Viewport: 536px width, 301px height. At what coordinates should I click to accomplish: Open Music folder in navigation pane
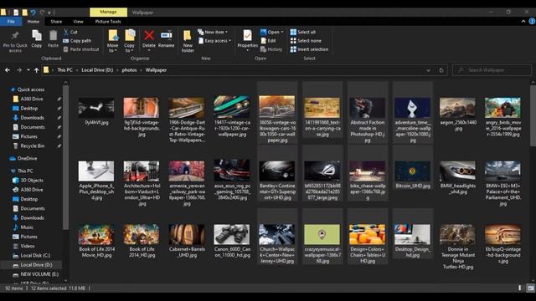coord(23,227)
